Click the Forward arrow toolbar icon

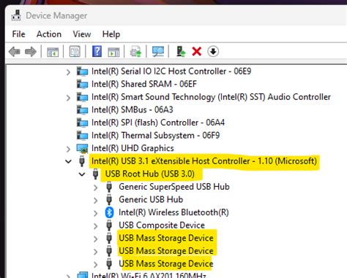31,52
